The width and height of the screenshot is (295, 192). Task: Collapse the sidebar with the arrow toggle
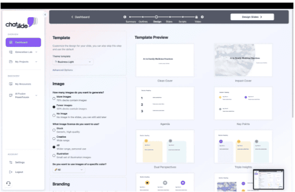point(45,15)
